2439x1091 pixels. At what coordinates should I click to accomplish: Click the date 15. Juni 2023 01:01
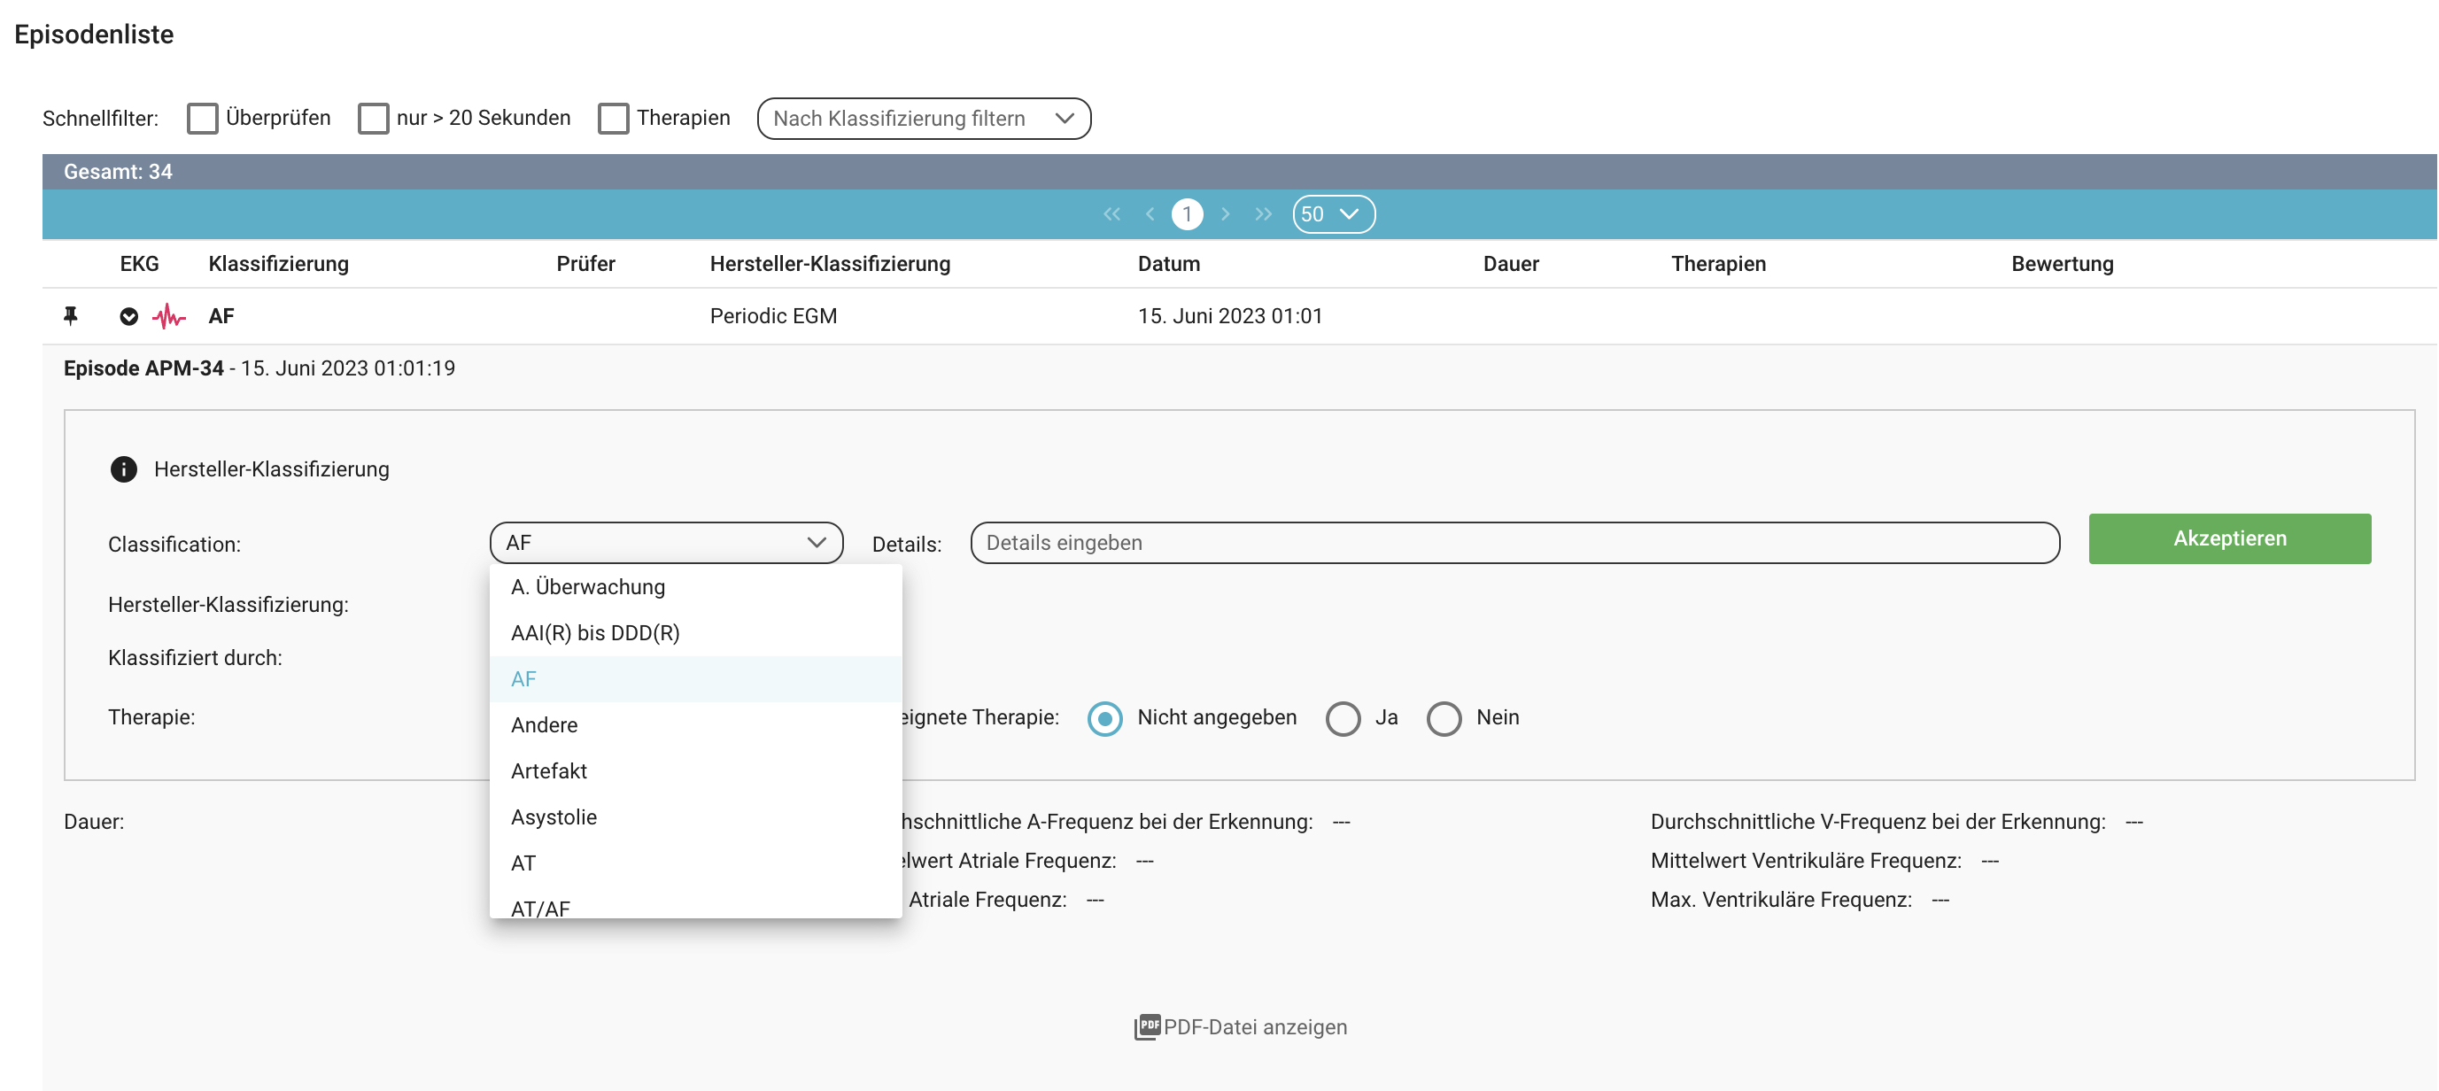[x=1229, y=316]
